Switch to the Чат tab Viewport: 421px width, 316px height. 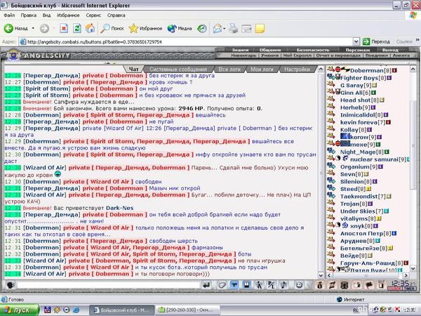tap(133, 70)
